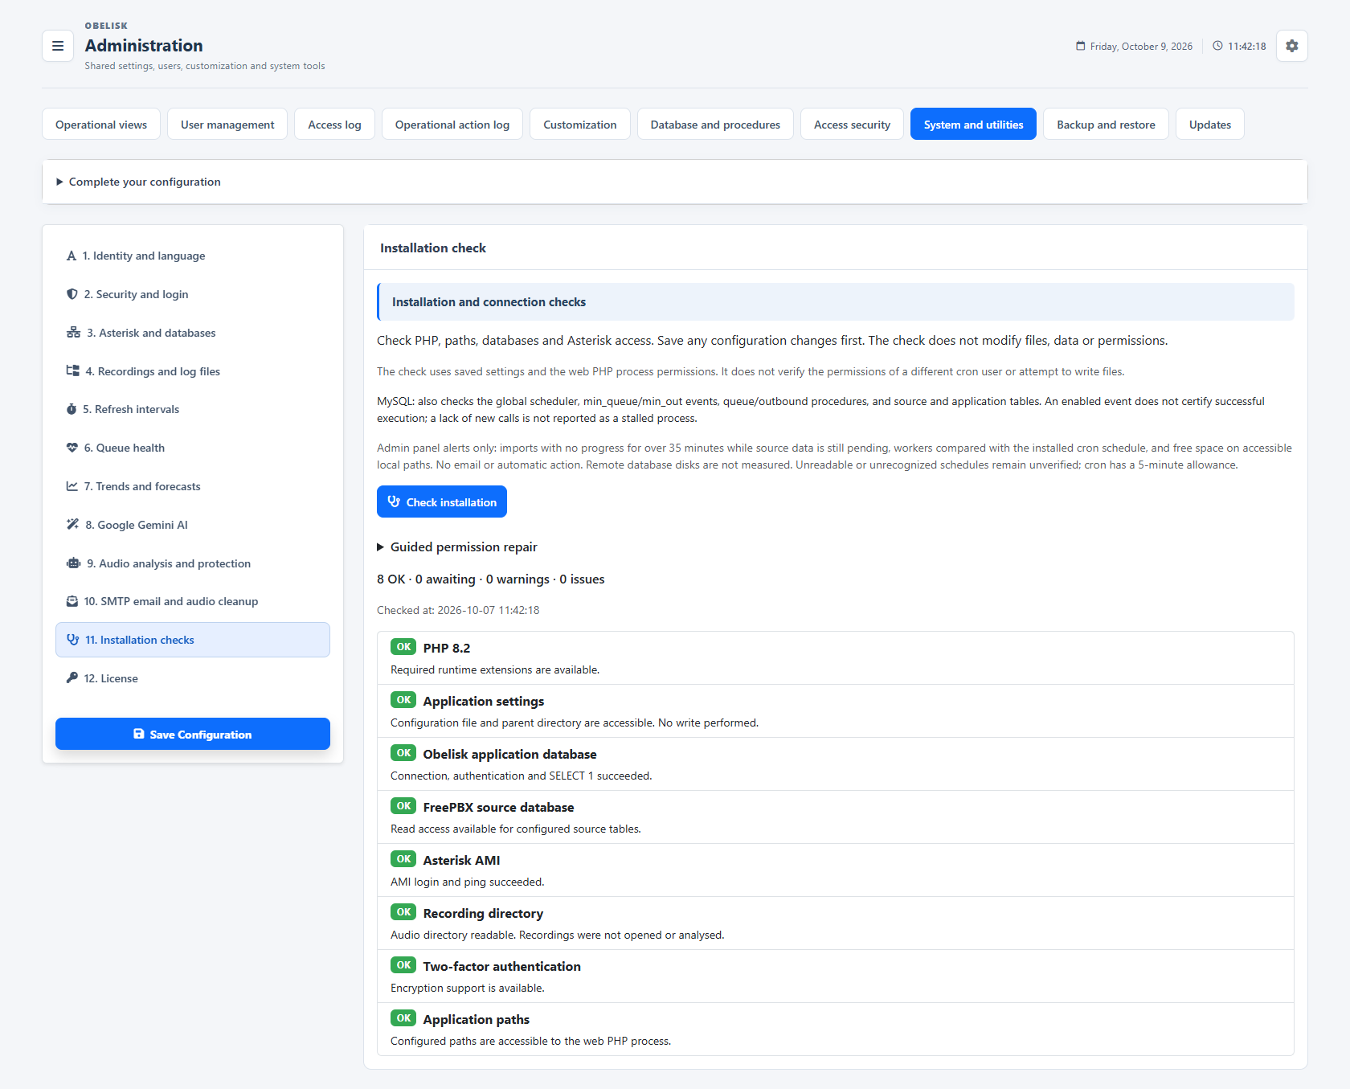Click the OK badge for Recording directory
The height and width of the screenshot is (1089, 1350).
tap(403, 912)
